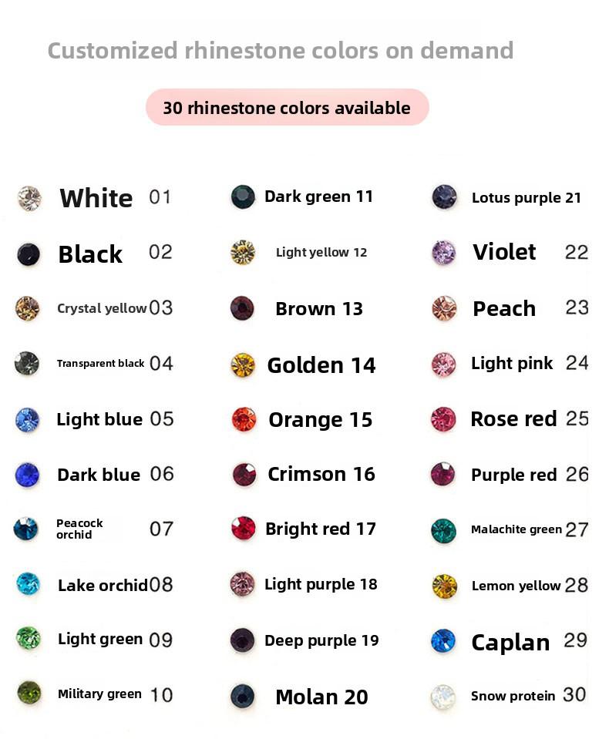Click the '30 rhinestone colors available' badge
This screenshot has height=739, width=609.
[287, 108]
